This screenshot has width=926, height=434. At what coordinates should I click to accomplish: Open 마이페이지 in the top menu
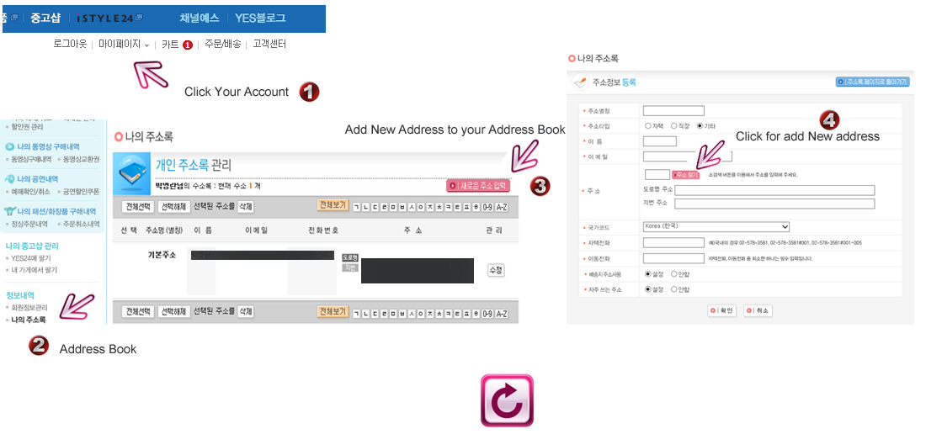120,45
